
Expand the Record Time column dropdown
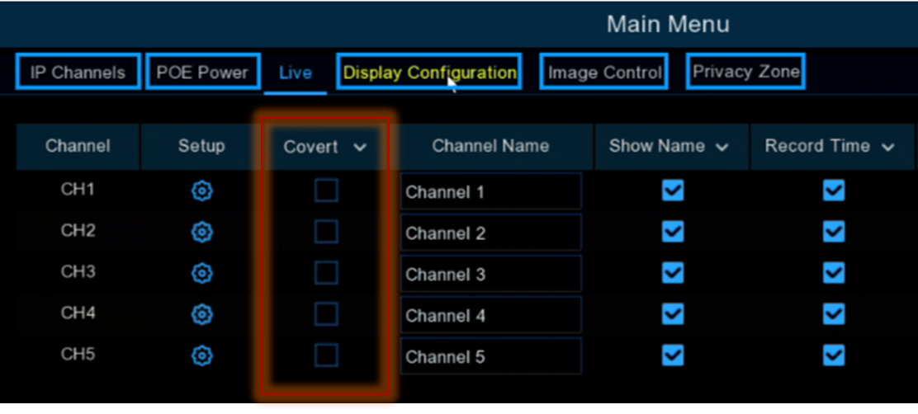pyautogui.click(x=887, y=148)
